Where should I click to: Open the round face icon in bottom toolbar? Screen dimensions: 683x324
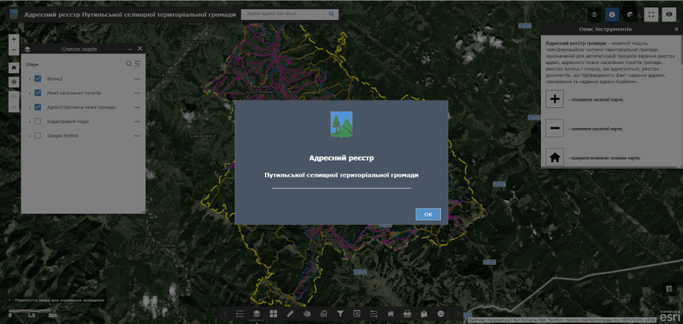point(441,313)
